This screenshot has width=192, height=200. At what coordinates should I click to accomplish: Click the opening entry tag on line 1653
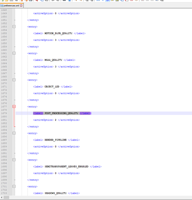[x=32, y=27]
